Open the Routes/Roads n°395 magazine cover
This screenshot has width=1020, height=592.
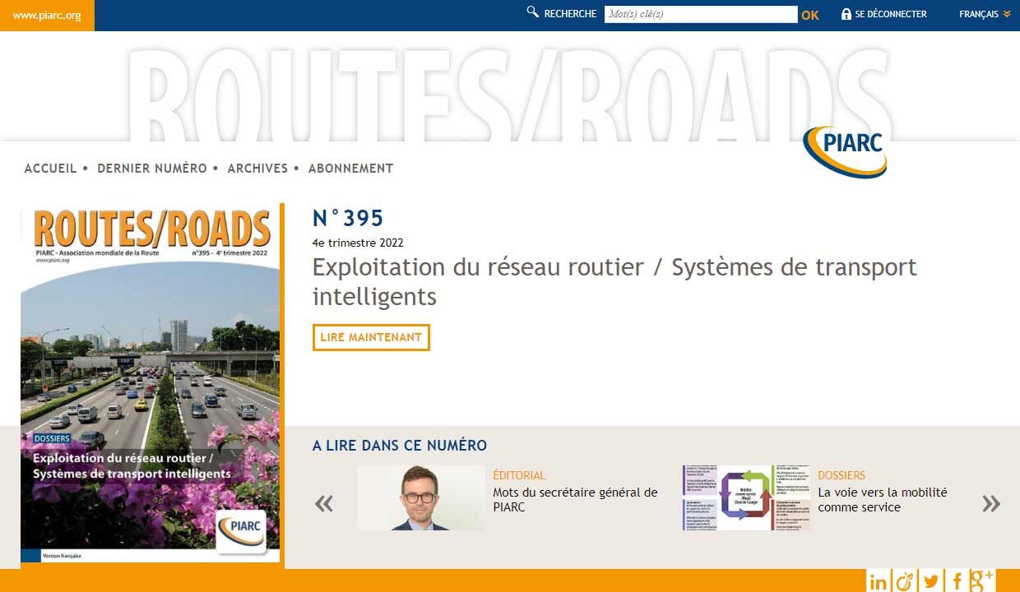tap(151, 383)
